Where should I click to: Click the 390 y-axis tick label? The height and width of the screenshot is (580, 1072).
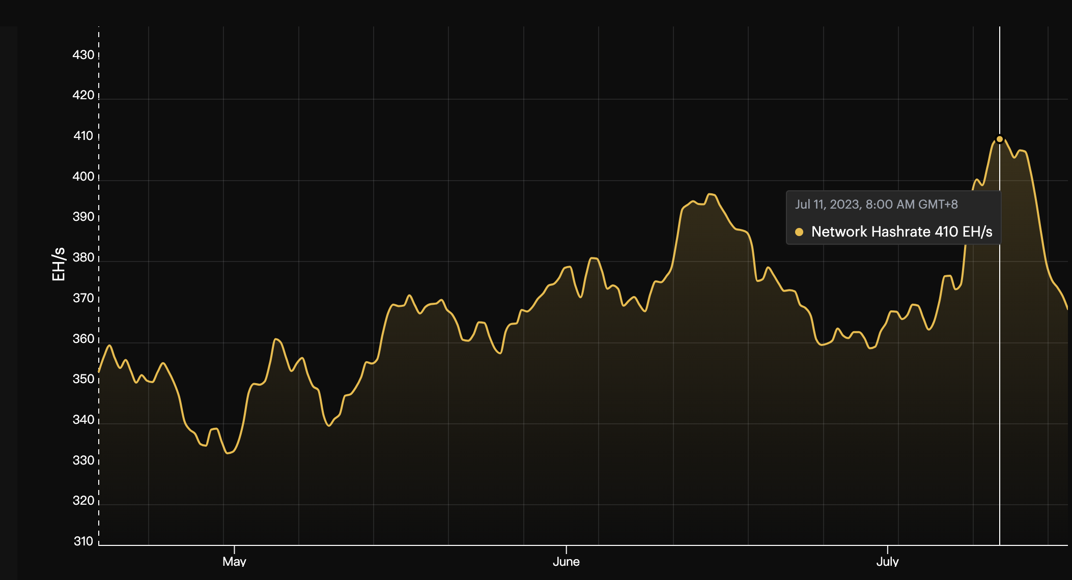point(83,217)
